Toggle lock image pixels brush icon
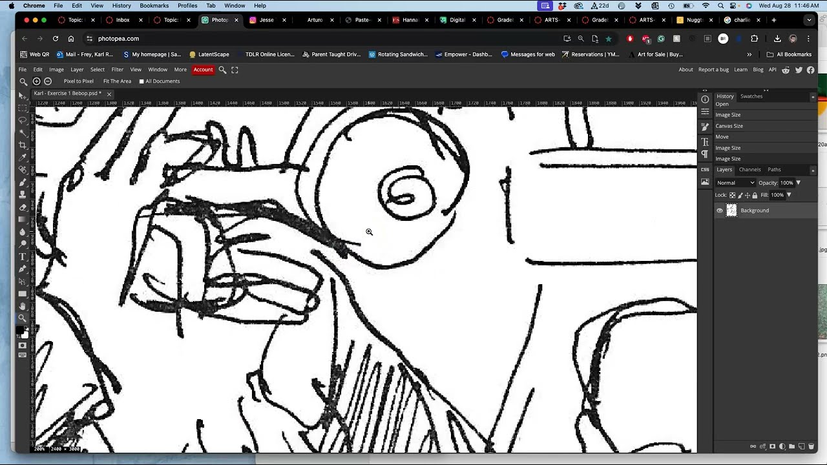The width and height of the screenshot is (827, 465). pos(740,195)
